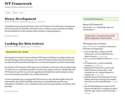This screenshot has height=96, width=125.
Task: Click the September 19th, 2009 post date
Action: 27,22
